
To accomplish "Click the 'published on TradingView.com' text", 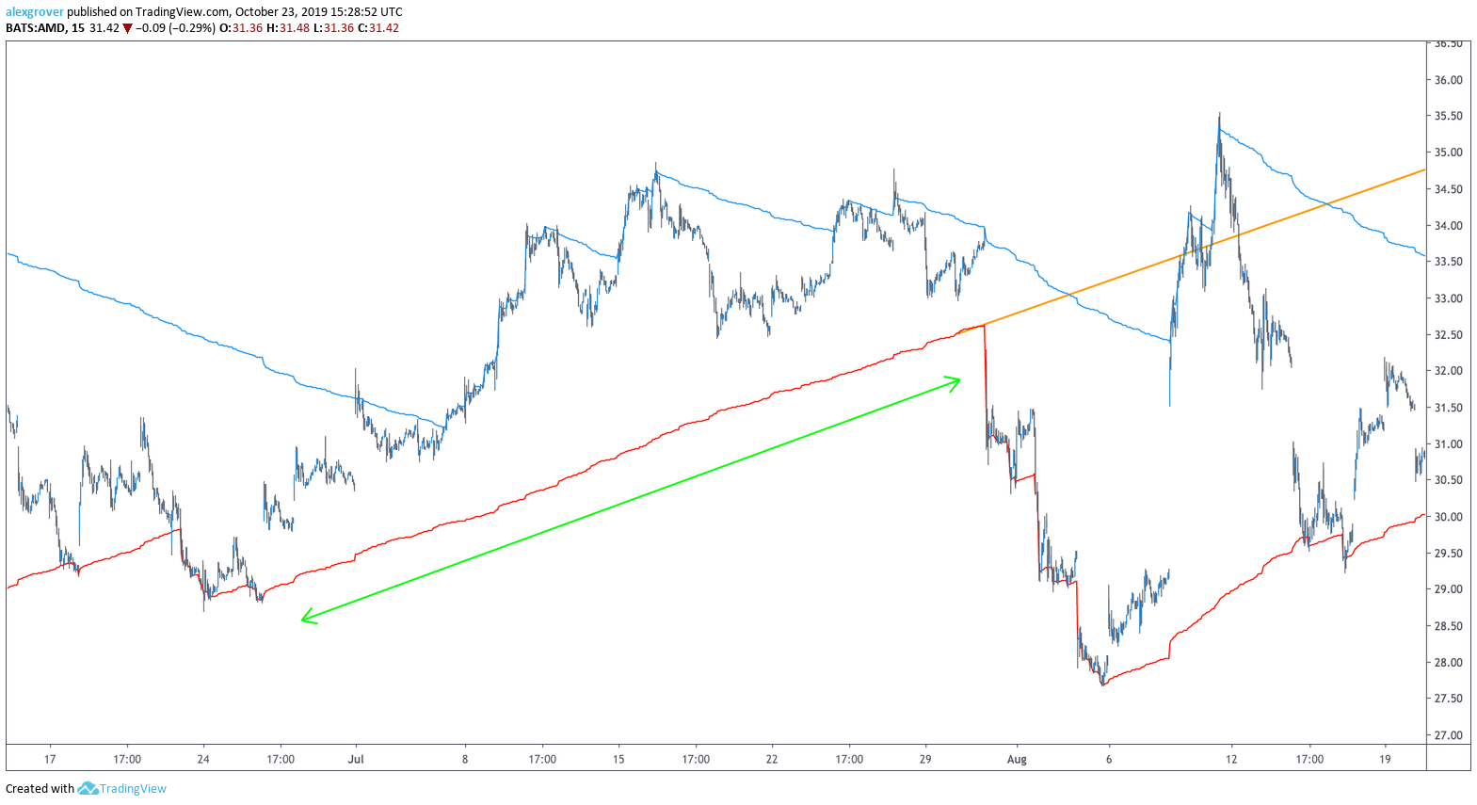I will pyautogui.click(x=148, y=12).
